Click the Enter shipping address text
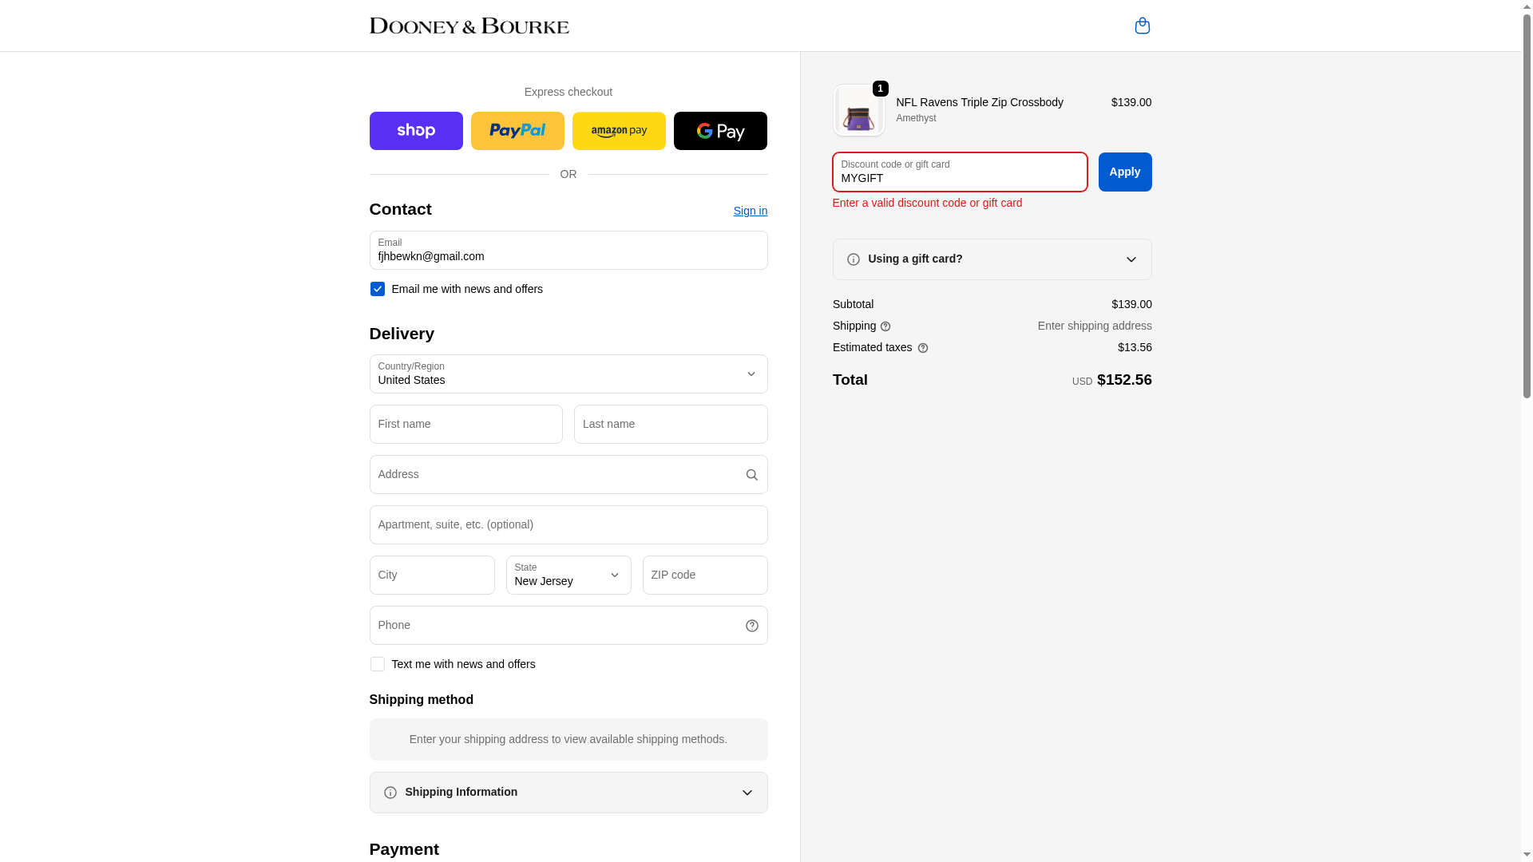 coord(1095,326)
